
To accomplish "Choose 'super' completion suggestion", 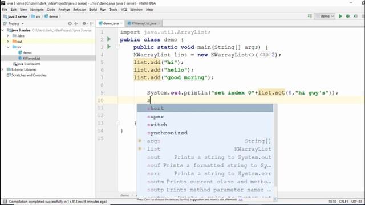I will tap(205, 116).
